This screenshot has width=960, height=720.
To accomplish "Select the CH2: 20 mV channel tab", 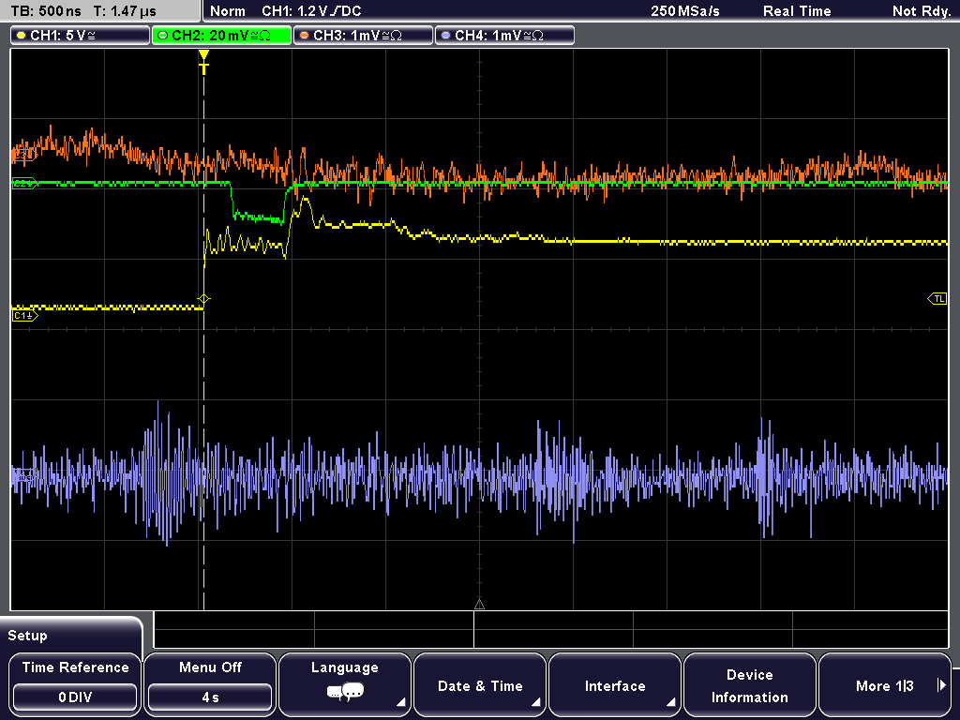I will [221, 36].
